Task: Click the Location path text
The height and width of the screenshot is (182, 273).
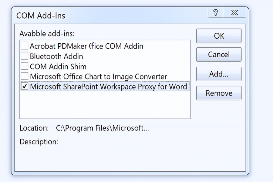Action: pyautogui.click(x=103, y=128)
